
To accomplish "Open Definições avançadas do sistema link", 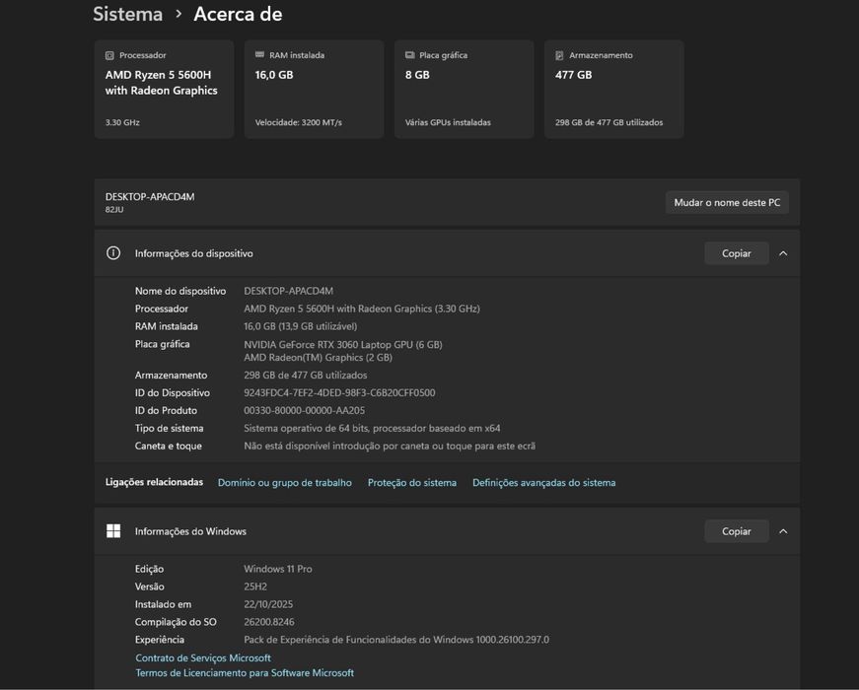I will [x=544, y=482].
